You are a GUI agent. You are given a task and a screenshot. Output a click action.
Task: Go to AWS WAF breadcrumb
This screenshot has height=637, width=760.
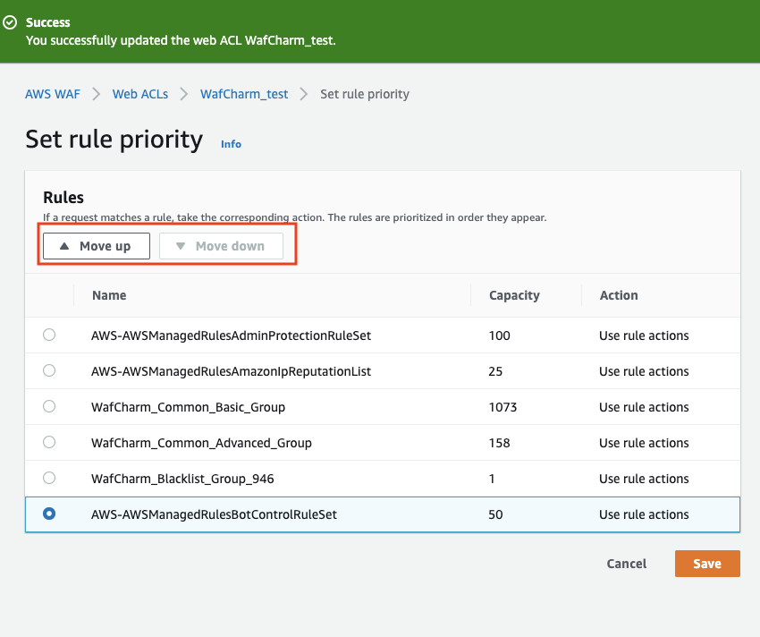click(x=53, y=94)
